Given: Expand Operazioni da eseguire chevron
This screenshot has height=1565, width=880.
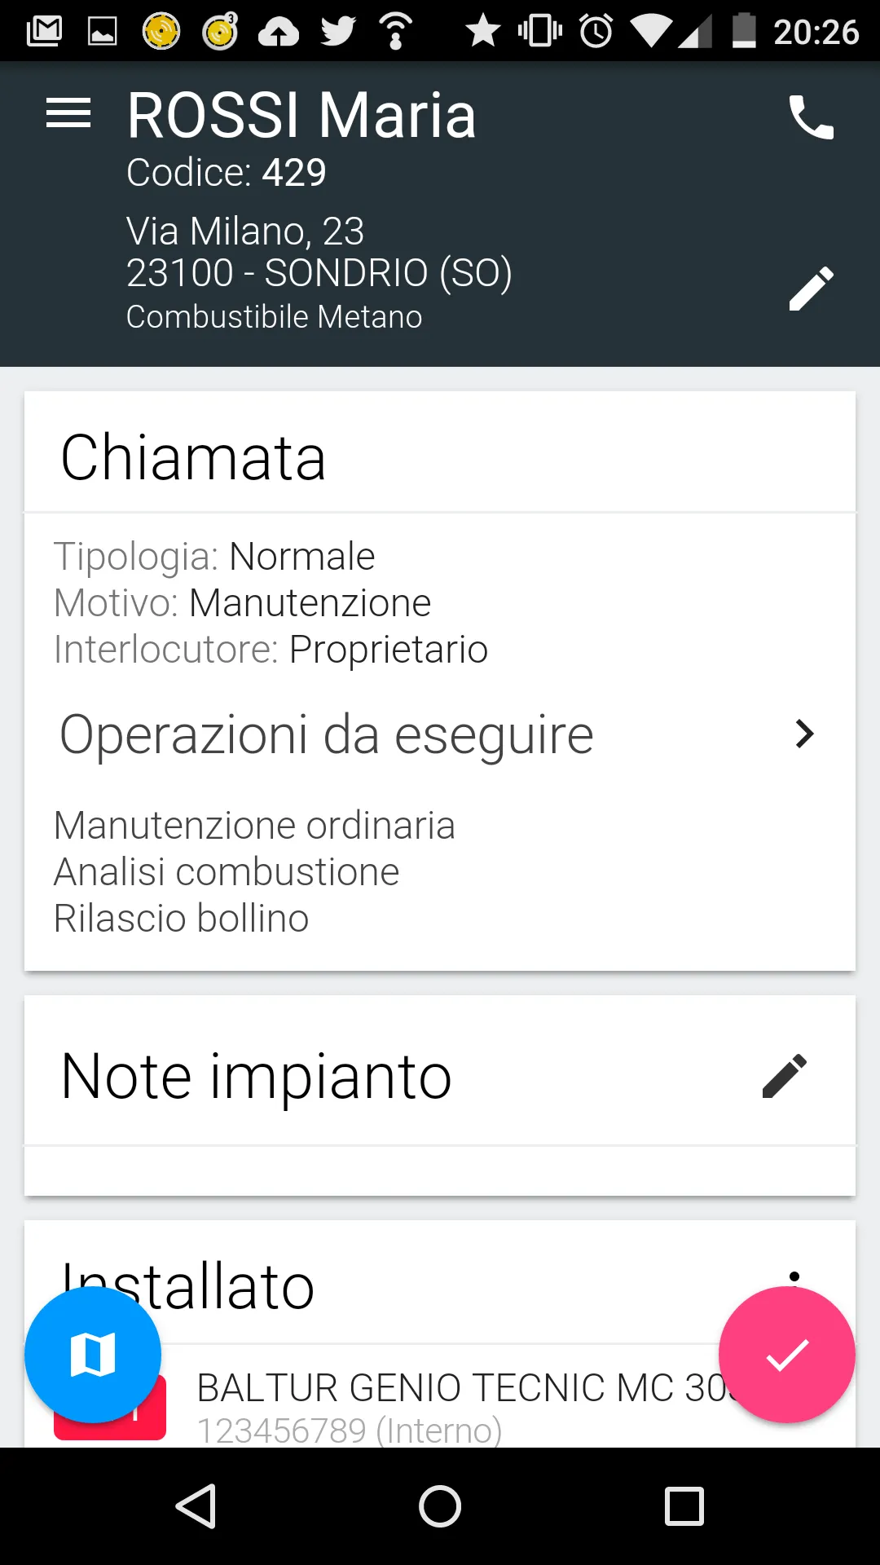Looking at the screenshot, I should [x=804, y=734].
